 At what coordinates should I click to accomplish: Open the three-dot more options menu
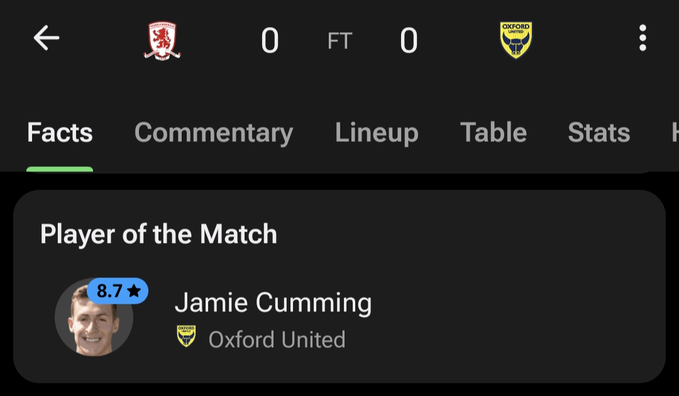coord(642,39)
